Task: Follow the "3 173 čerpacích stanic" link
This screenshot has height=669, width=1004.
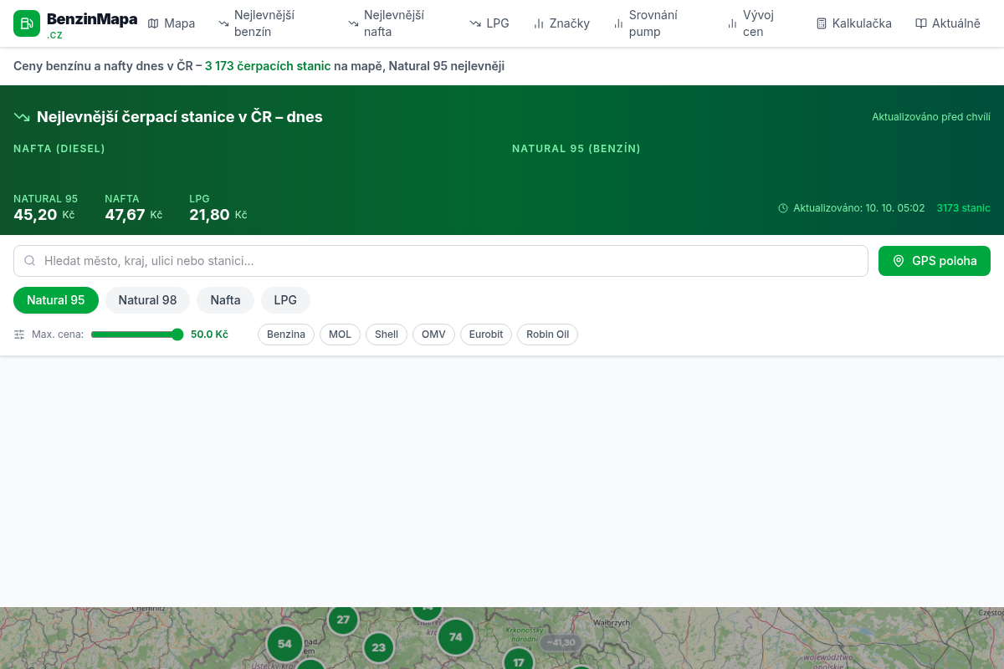Action: click(268, 66)
